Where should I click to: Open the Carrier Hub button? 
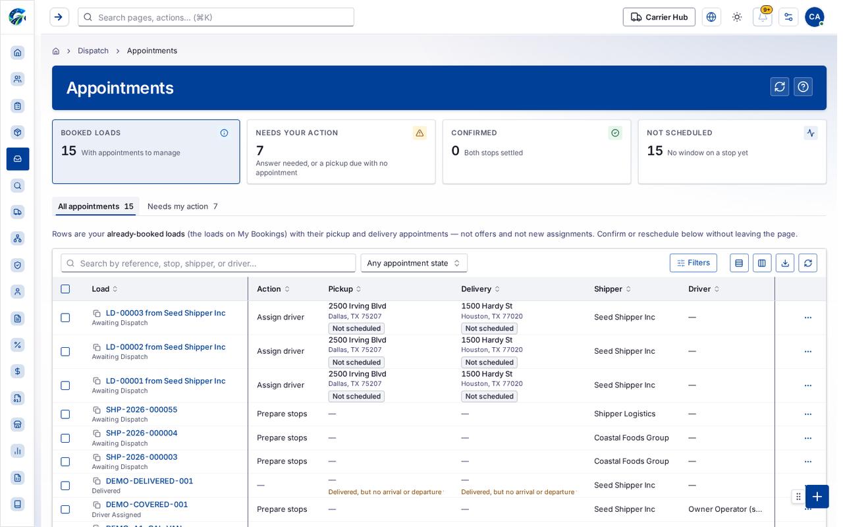pyautogui.click(x=659, y=17)
